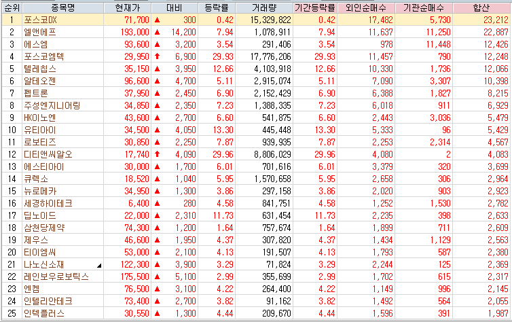This screenshot has height=322, width=512.
Task: Sort by 현재가 column header
Action: click(128, 7)
